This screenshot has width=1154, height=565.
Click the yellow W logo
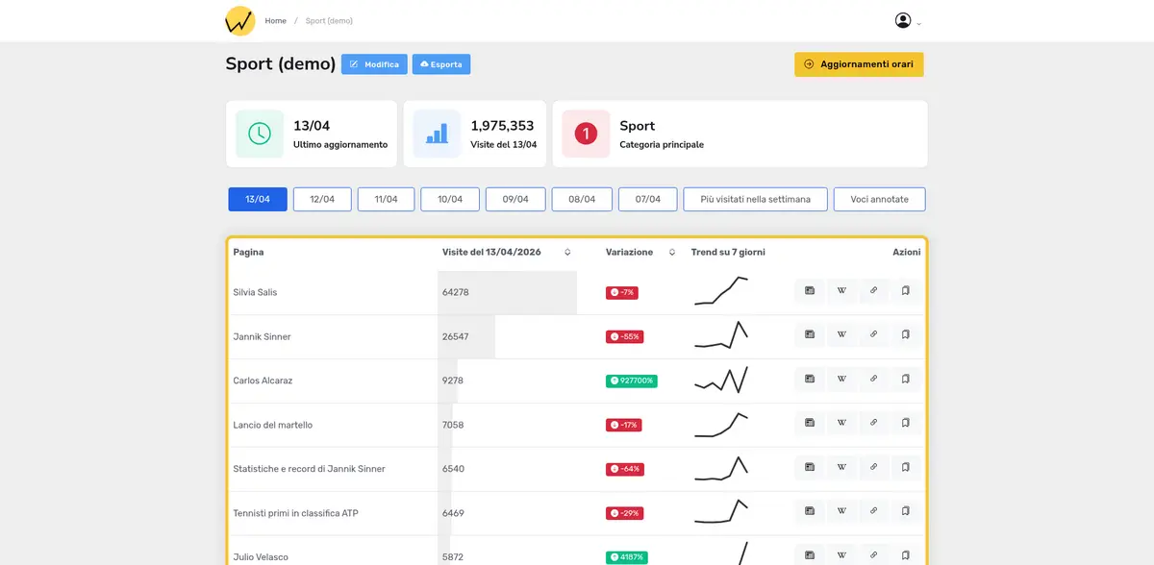tap(239, 20)
